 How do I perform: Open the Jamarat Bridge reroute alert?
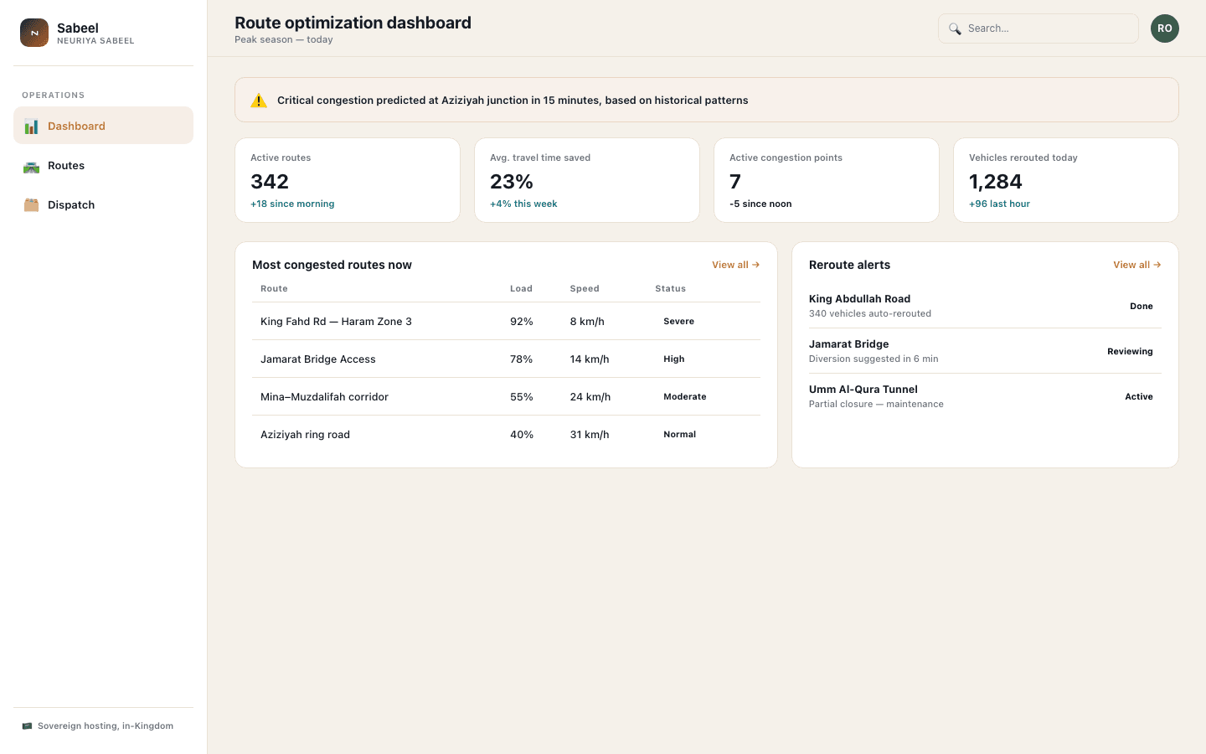[985, 351]
